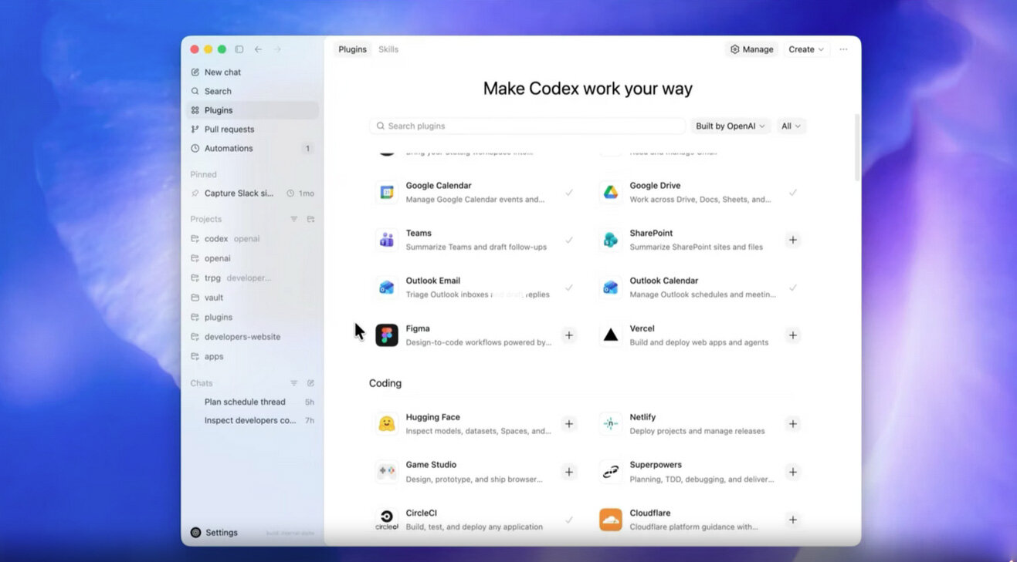Switch to the Skills tab
Image resolution: width=1017 pixels, height=562 pixels.
[x=388, y=49]
